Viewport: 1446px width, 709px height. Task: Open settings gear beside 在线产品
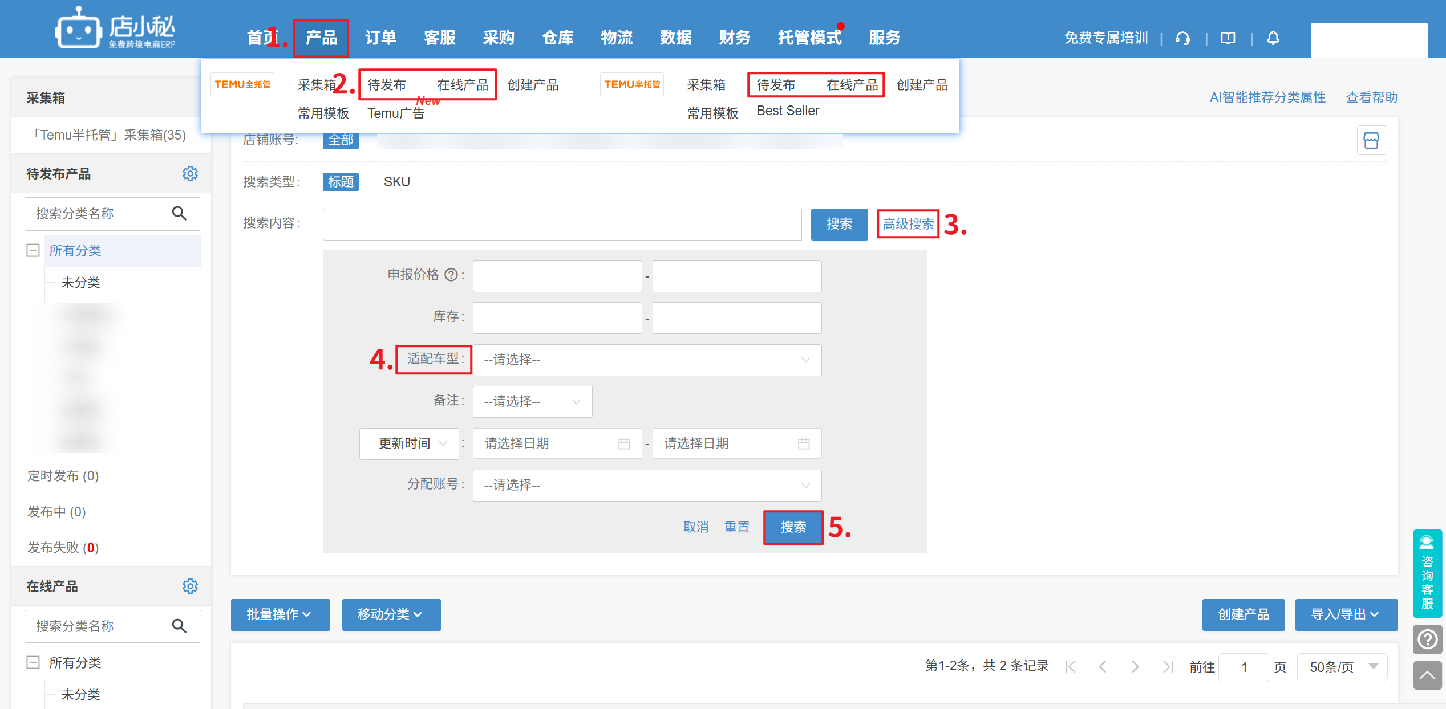[190, 586]
